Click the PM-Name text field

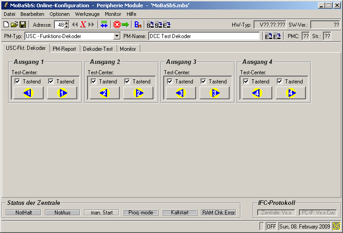pyautogui.click(x=204, y=36)
